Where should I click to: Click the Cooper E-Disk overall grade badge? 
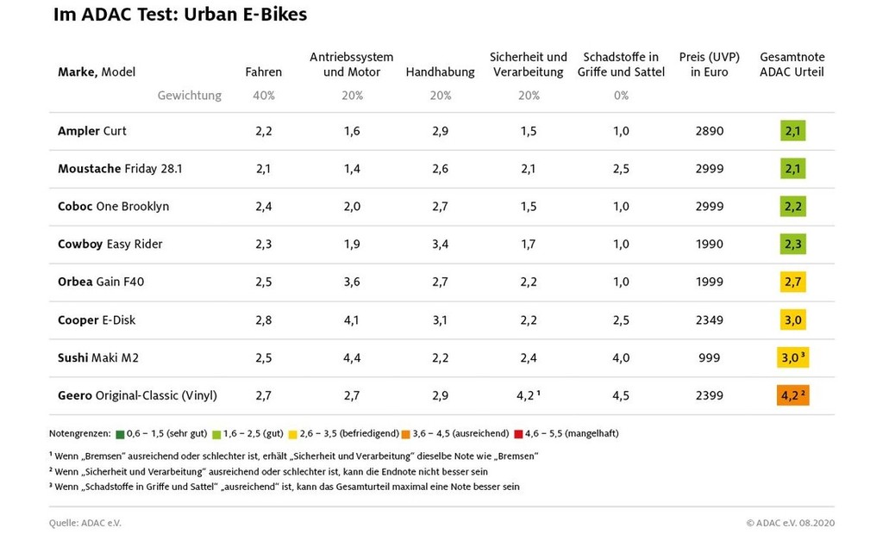click(x=792, y=320)
